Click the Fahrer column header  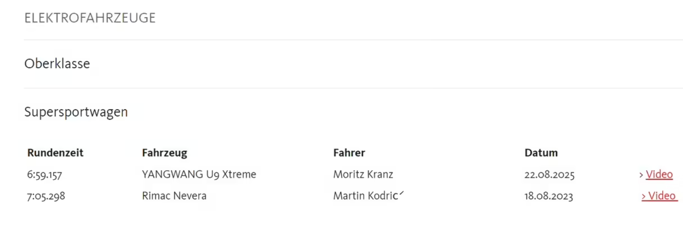[x=349, y=153]
